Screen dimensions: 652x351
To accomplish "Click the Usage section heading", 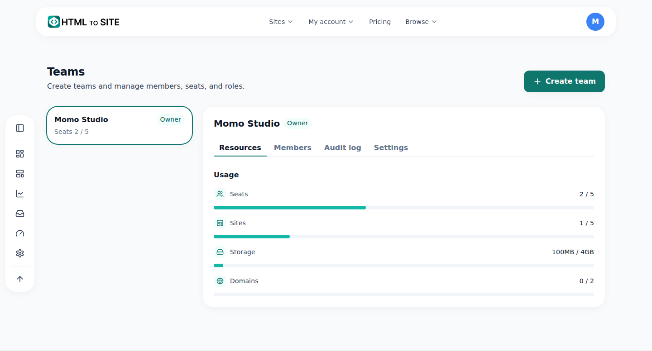I will point(226,175).
